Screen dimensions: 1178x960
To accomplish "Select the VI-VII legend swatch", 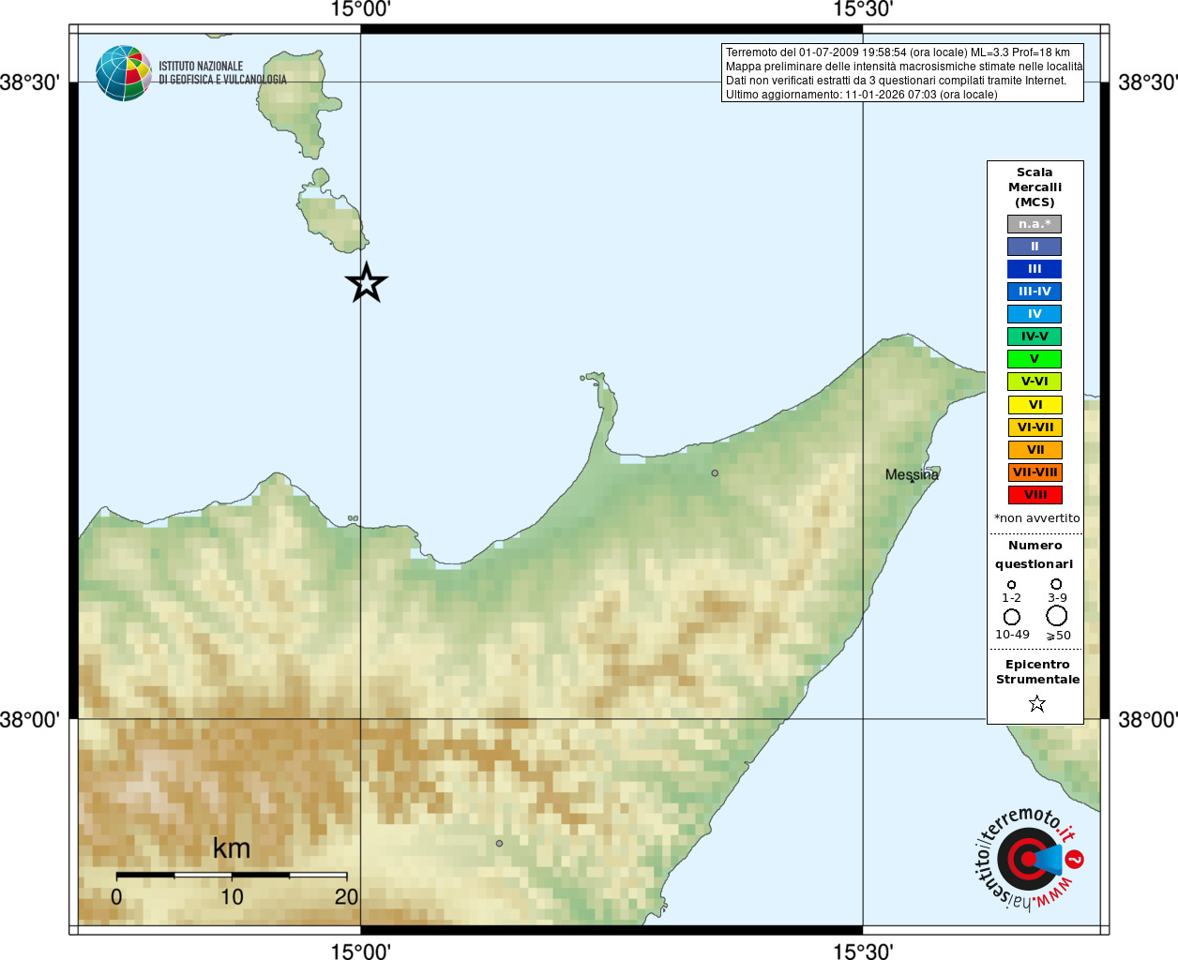I will (1035, 427).
